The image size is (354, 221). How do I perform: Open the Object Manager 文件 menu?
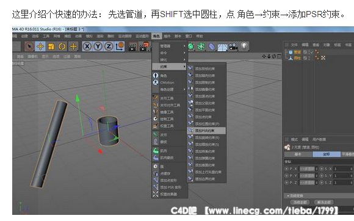[x=294, y=45]
